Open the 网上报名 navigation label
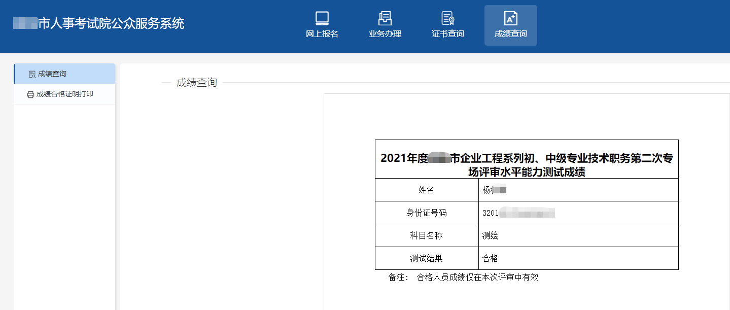Viewport: 730px width, 310px height. point(322,34)
